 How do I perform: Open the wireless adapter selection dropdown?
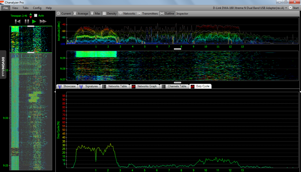click(x=286, y=8)
